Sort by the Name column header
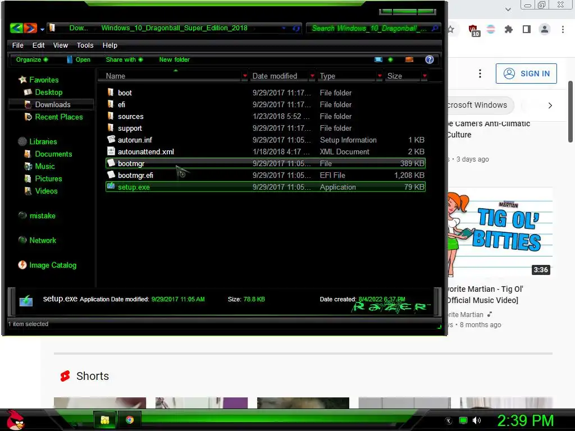575x431 pixels. (x=116, y=76)
